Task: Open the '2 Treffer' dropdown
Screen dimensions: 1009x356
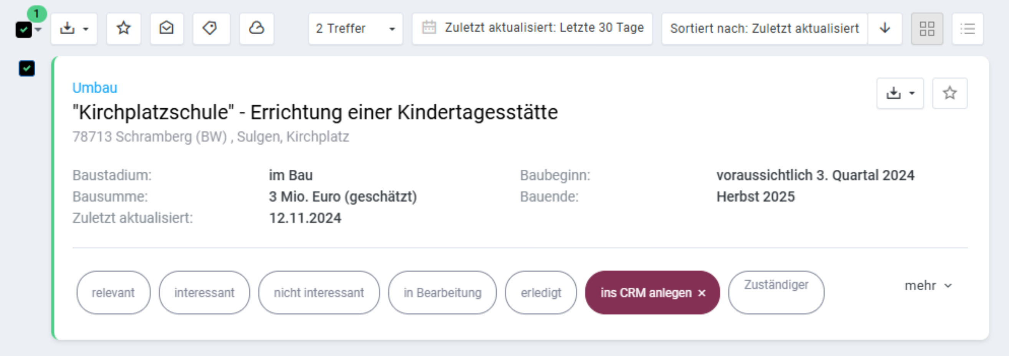Action: [x=355, y=29]
